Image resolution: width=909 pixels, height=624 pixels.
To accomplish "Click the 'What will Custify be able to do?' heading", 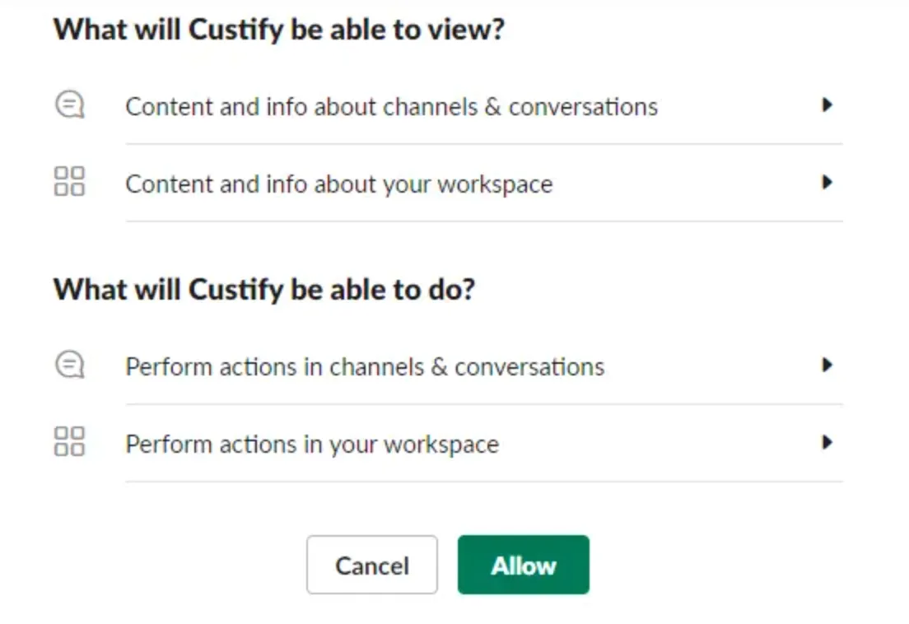I will [x=264, y=290].
